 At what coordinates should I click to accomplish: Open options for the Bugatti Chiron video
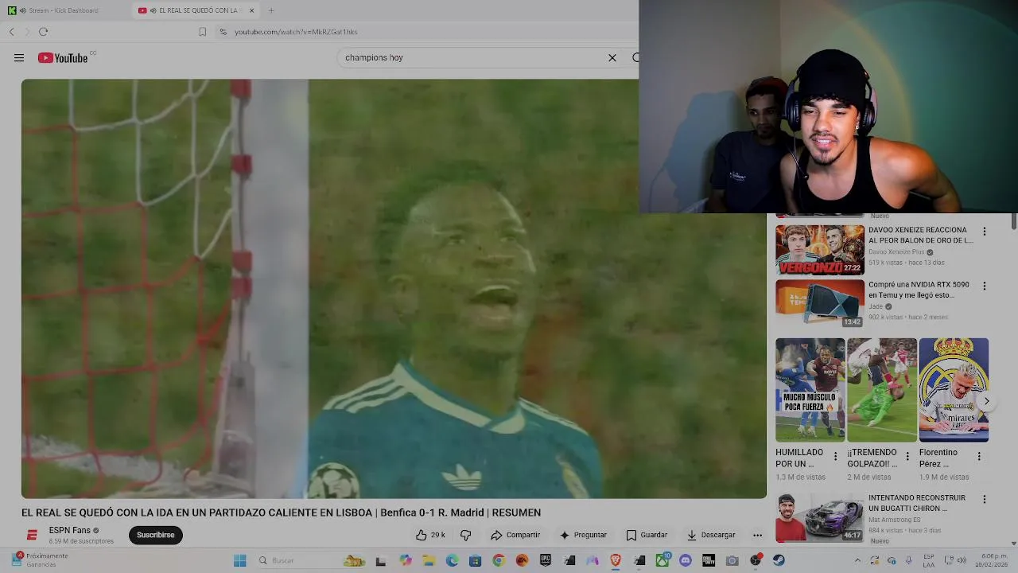(x=985, y=500)
